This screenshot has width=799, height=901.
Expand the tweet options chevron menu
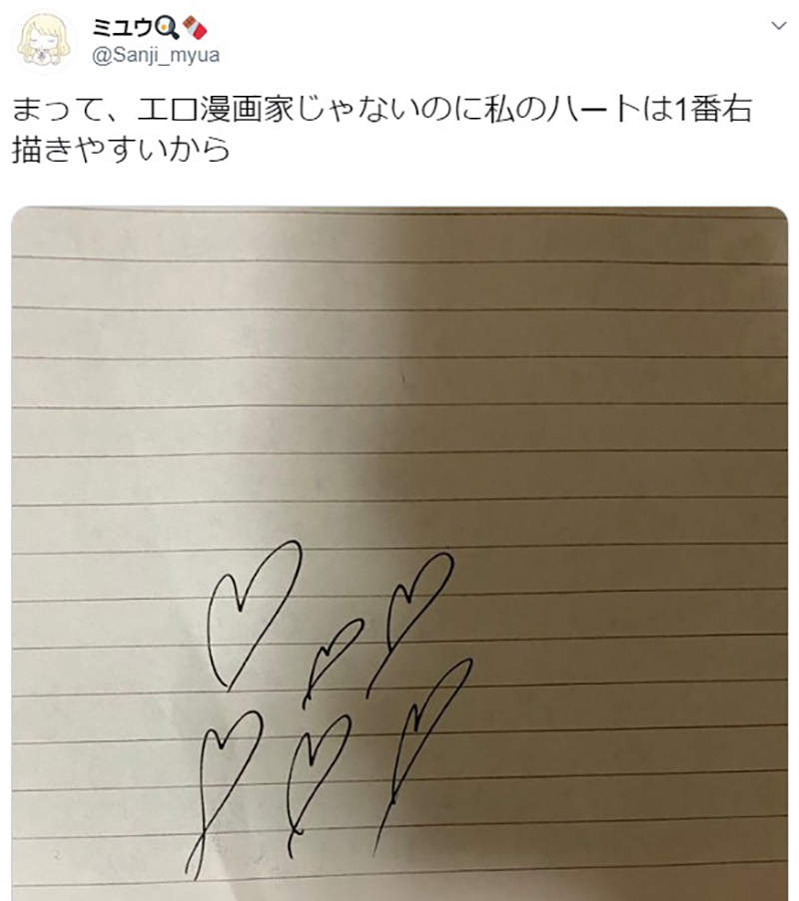(x=778, y=25)
